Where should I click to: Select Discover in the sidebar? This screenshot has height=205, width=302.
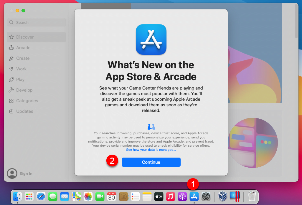tap(36, 37)
